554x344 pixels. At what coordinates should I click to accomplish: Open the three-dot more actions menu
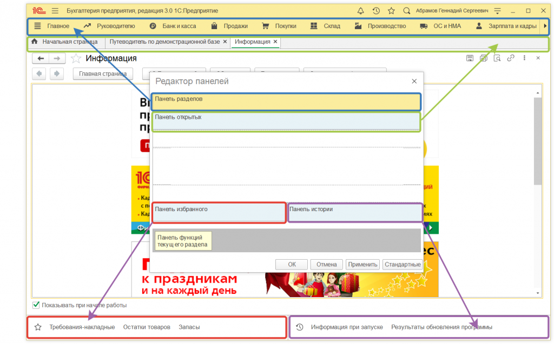click(524, 58)
